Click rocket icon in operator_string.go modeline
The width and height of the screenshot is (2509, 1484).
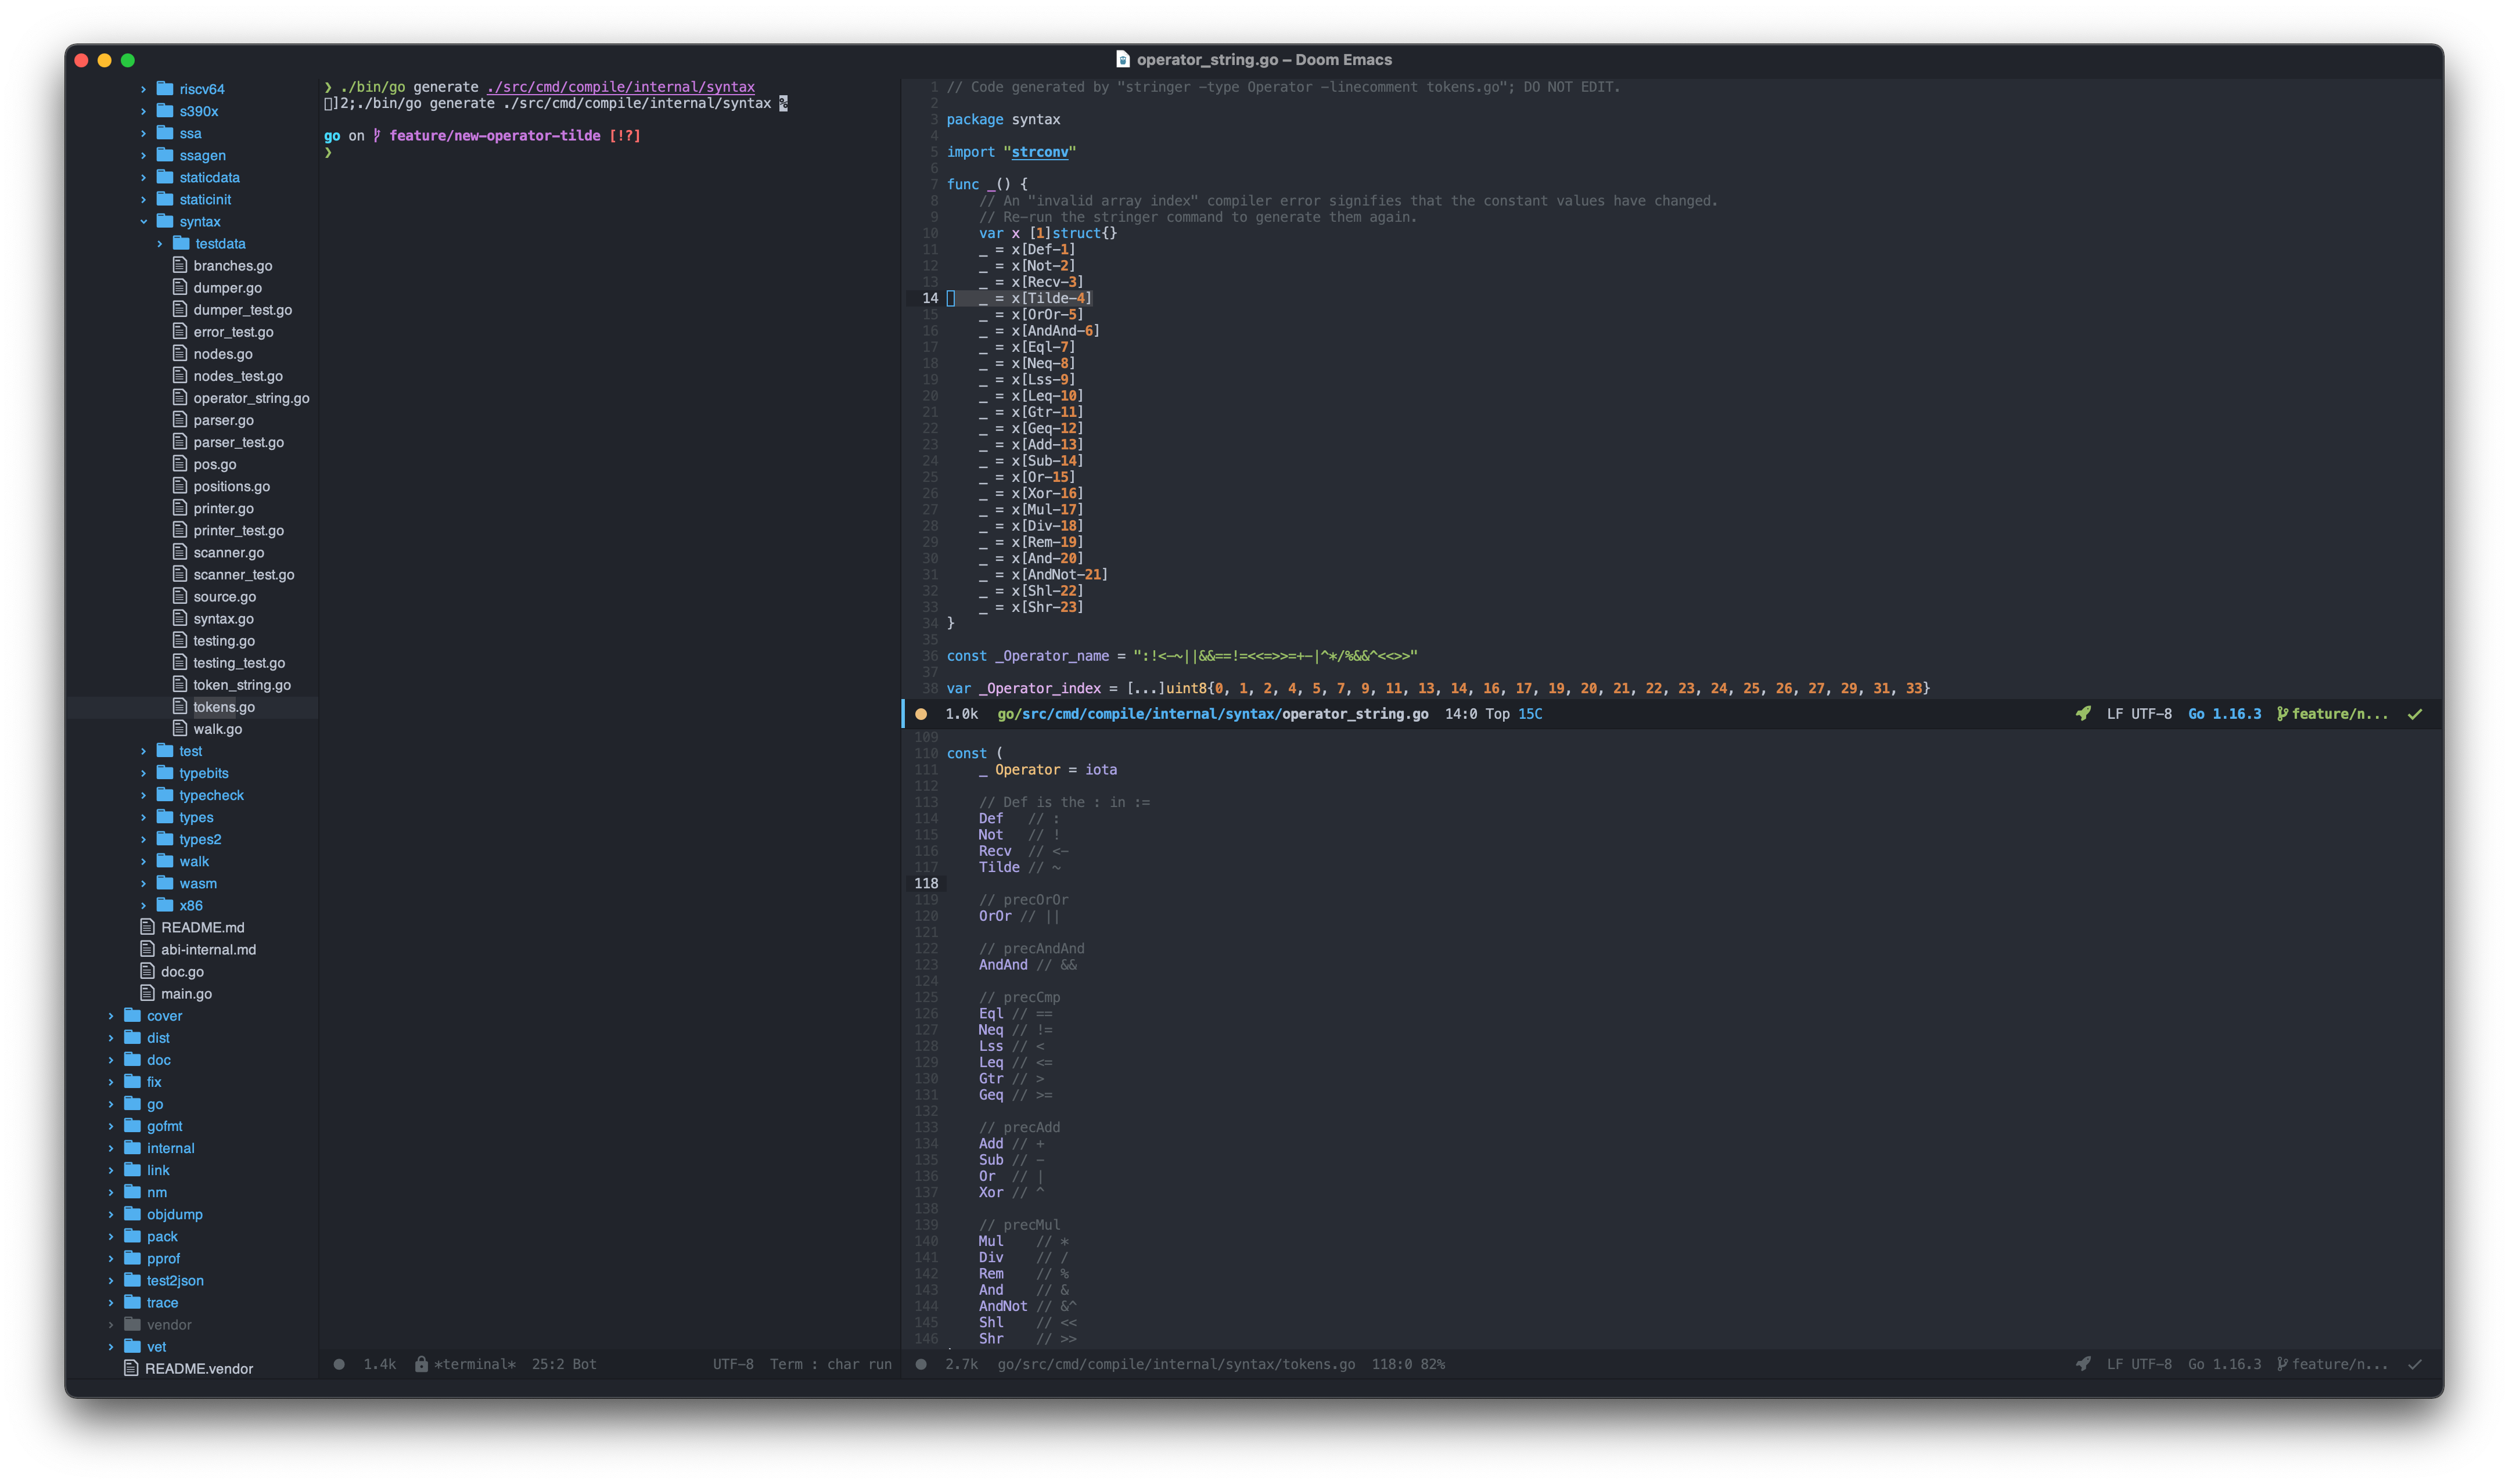click(2083, 713)
